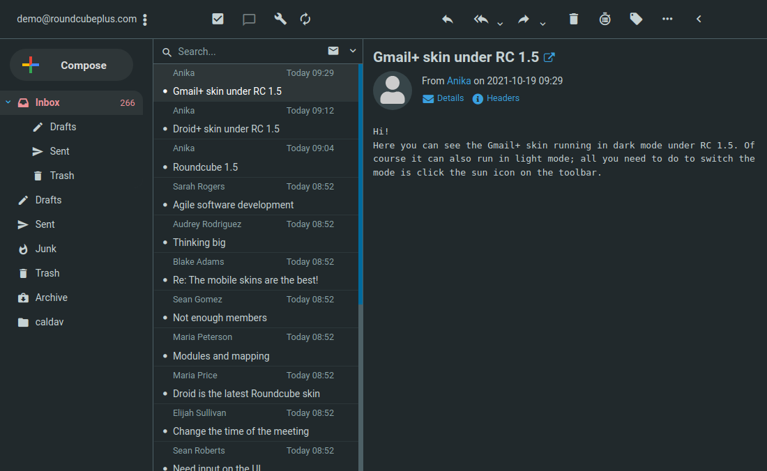Click the 'Today 09:04' timestamp in message list

[x=310, y=148]
